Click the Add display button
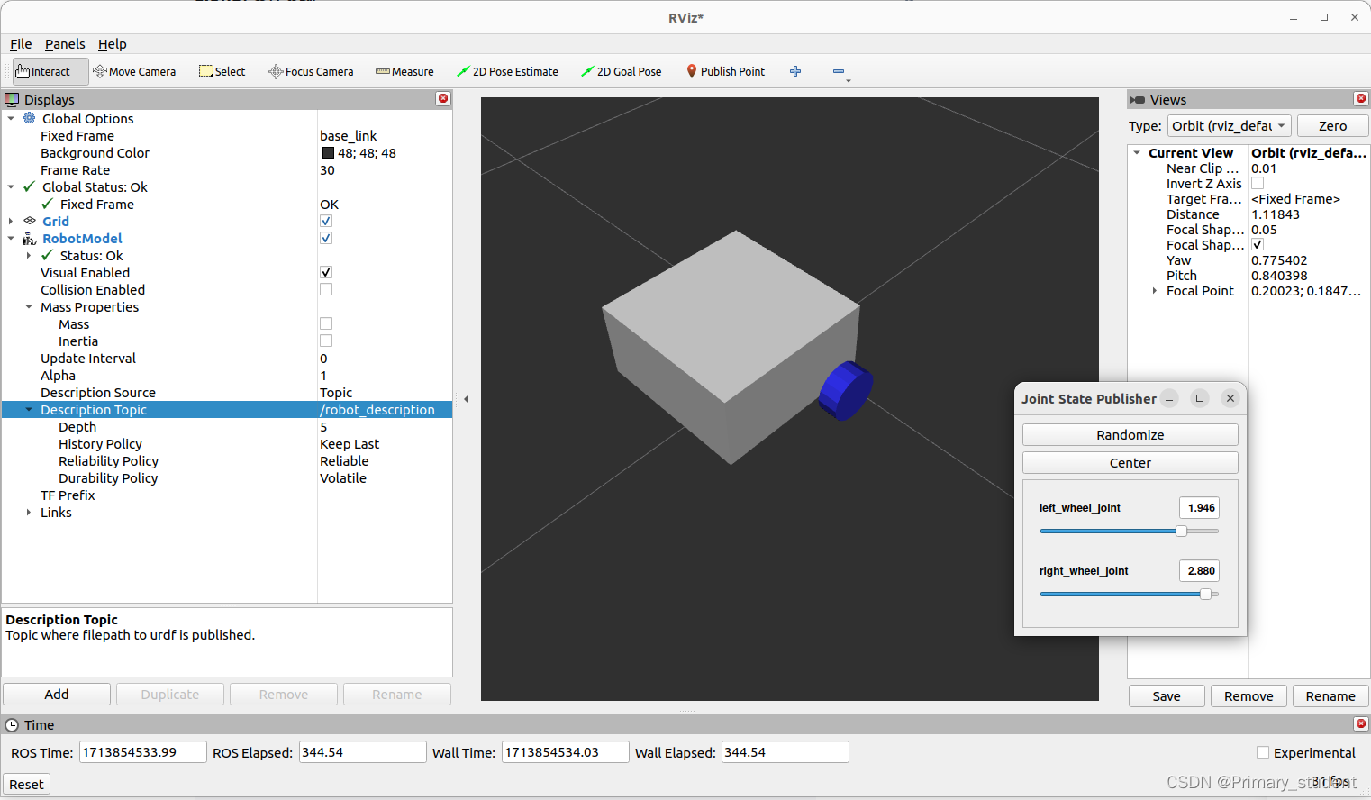Viewport: 1371px width, 800px height. coord(57,694)
